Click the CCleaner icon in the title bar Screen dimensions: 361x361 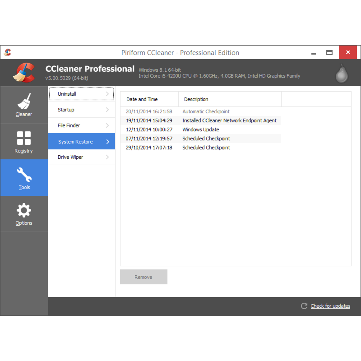pyautogui.click(x=8, y=52)
